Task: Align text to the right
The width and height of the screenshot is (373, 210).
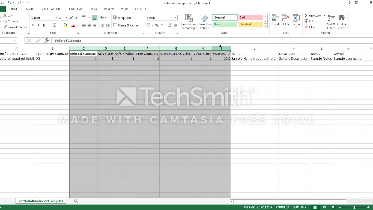Action: coord(95,25)
